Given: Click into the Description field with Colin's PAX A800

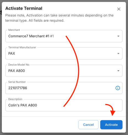Looking at the screenshot, I should (x=64, y=105).
